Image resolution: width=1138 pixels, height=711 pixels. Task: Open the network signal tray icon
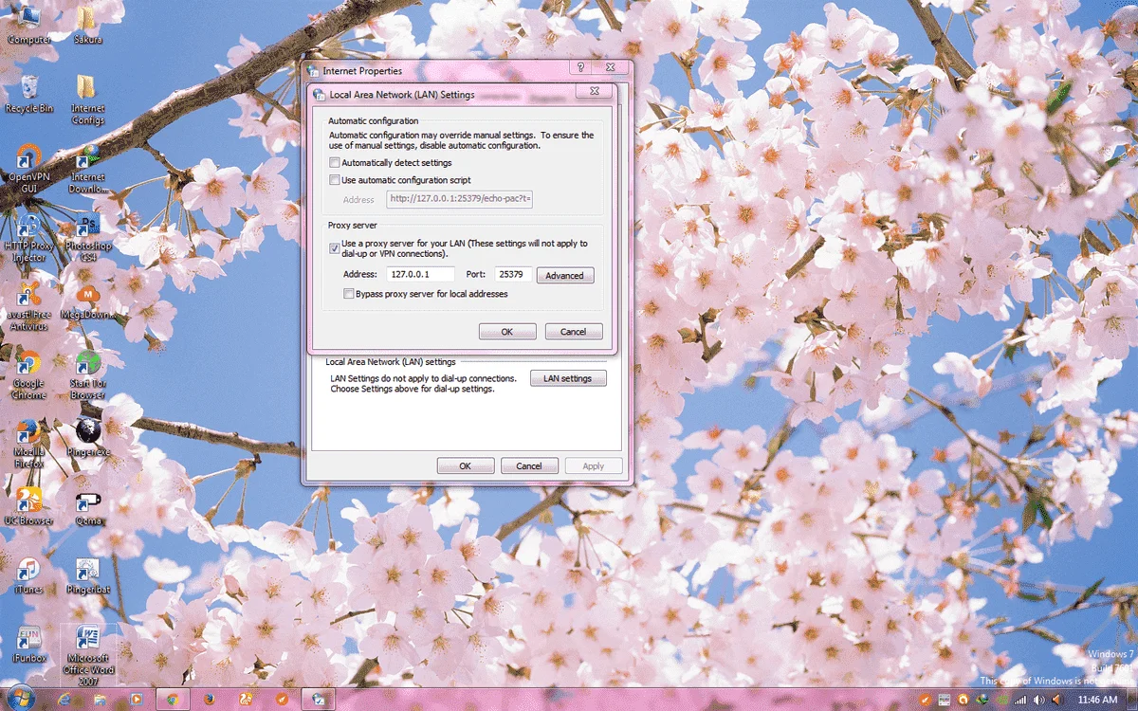click(1020, 700)
